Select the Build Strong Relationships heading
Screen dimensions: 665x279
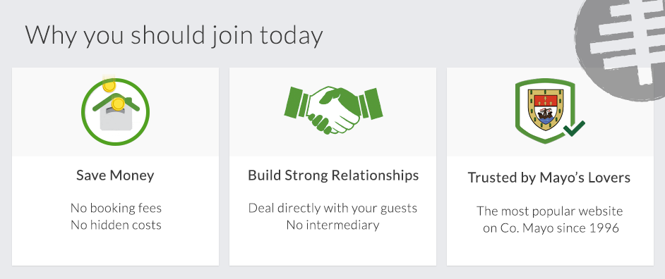click(333, 175)
